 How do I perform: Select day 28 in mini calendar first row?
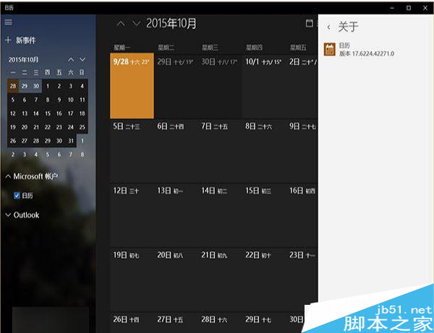13,86
